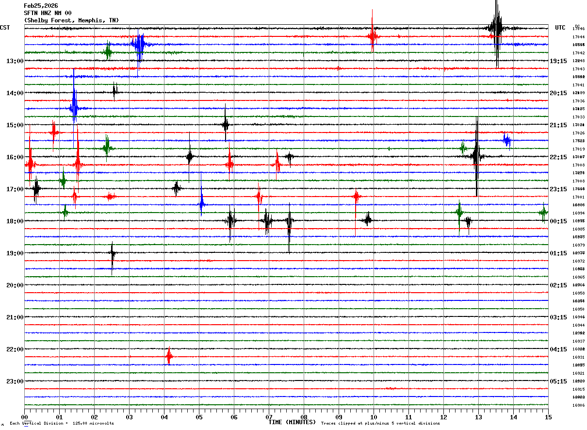Select the 13:00 CST time label
Screen dimensions: 587x430
[x=15, y=61]
